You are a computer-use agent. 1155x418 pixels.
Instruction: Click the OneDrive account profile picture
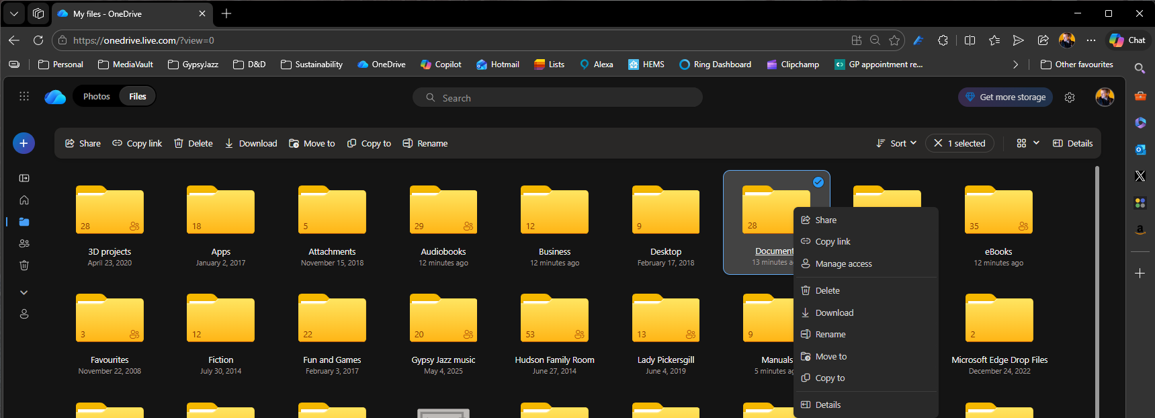coord(1105,97)
